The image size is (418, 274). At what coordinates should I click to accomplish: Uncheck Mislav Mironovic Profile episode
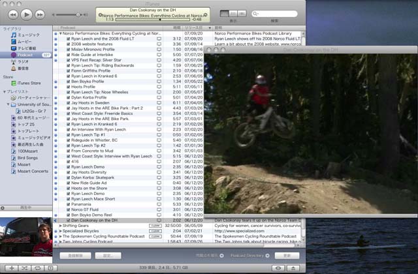tap(69, 50)
